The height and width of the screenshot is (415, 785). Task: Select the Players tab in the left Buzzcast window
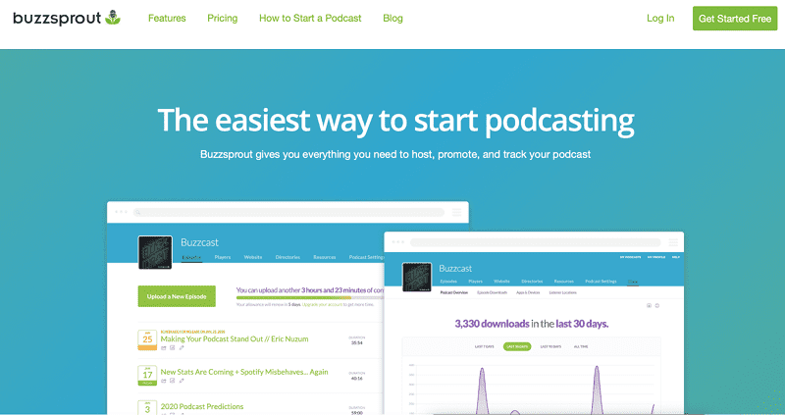223,257
